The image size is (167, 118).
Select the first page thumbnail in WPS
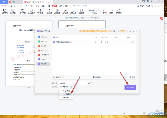coord(29,53)
